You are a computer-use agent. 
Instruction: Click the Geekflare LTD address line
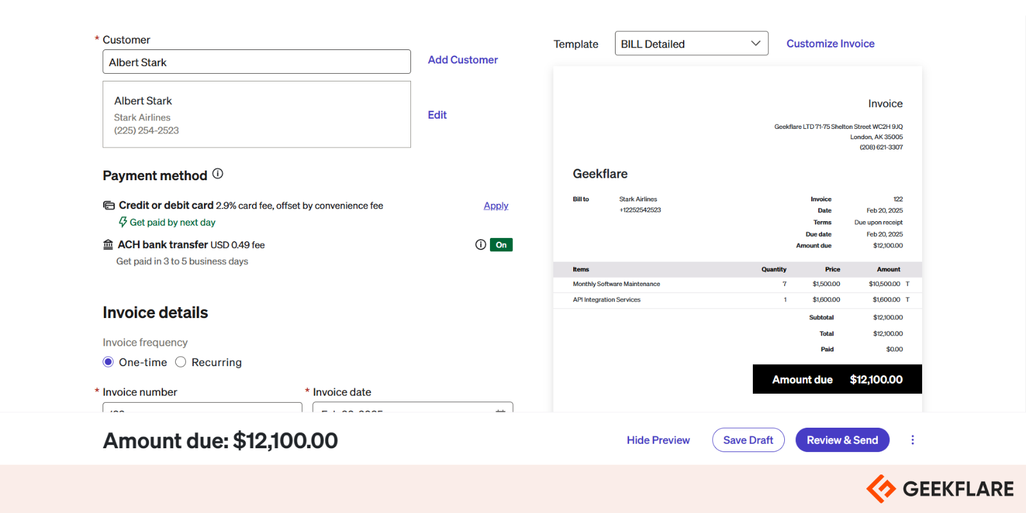click(x=838, y=127)
